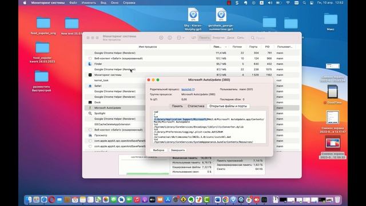Click the search field in Activity Monitor
366x206 pixels.
[273, 38]
